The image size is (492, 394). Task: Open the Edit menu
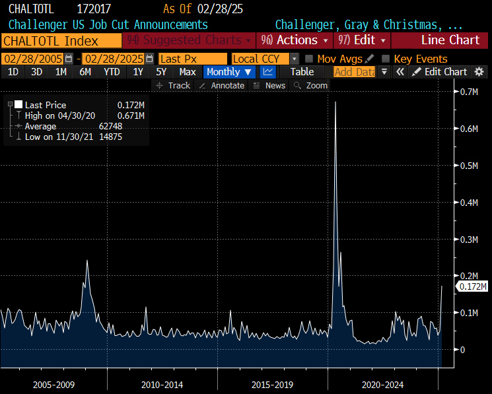[x=362, y=40]
